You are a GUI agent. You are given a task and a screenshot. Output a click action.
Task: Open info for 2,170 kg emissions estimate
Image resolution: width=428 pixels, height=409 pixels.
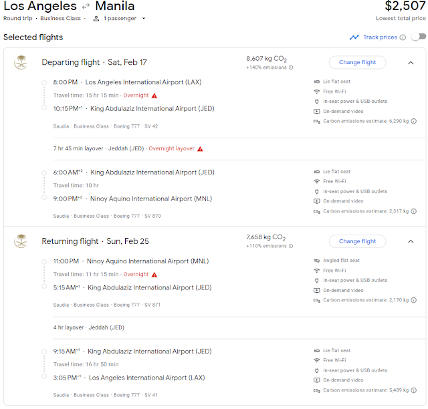(x=414, y=301)
